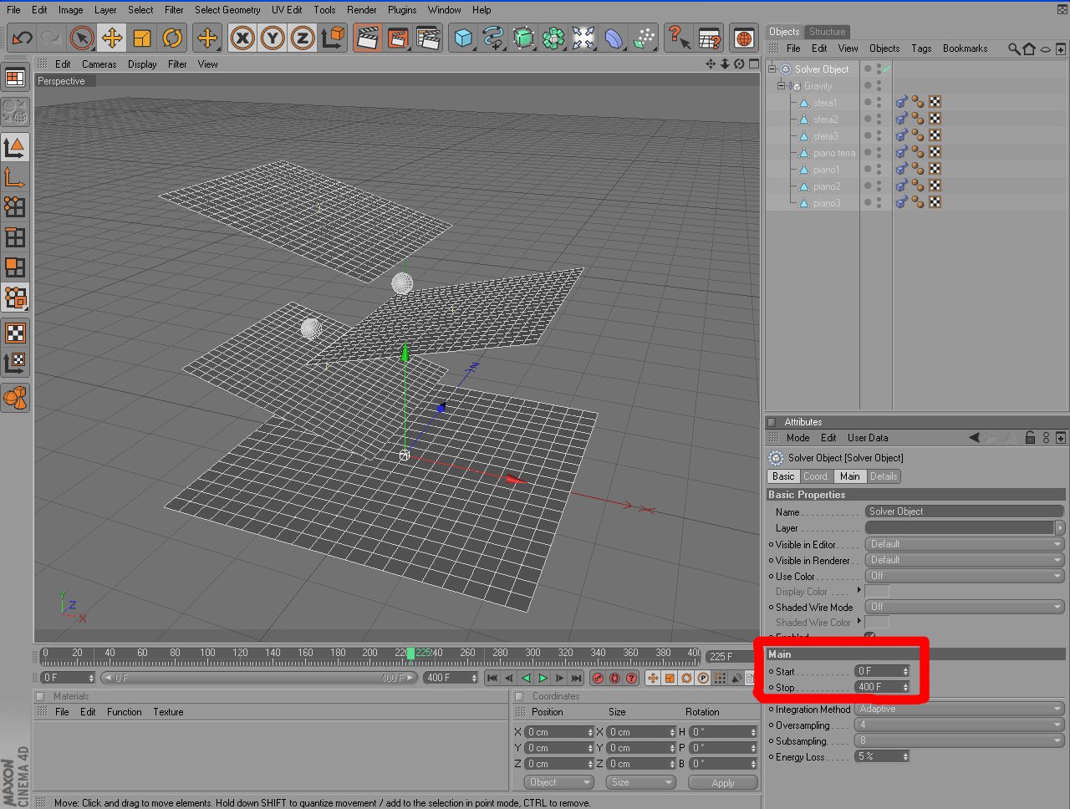Select the Scale tool icon
The image size is (1070, 809).
(x=142, y=38)
